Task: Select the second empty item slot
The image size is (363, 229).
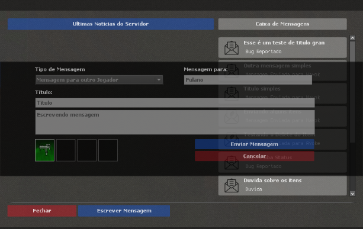Action: [66, 150]
